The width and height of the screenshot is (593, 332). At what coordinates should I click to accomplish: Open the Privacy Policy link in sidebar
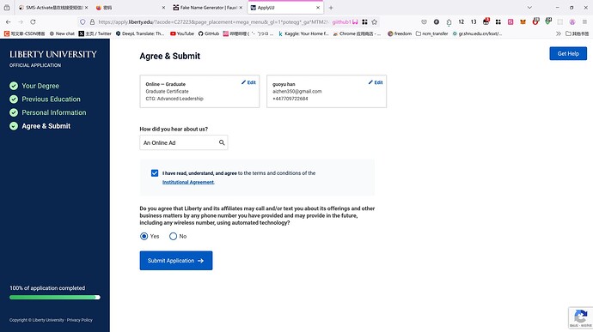coord(79,320)
